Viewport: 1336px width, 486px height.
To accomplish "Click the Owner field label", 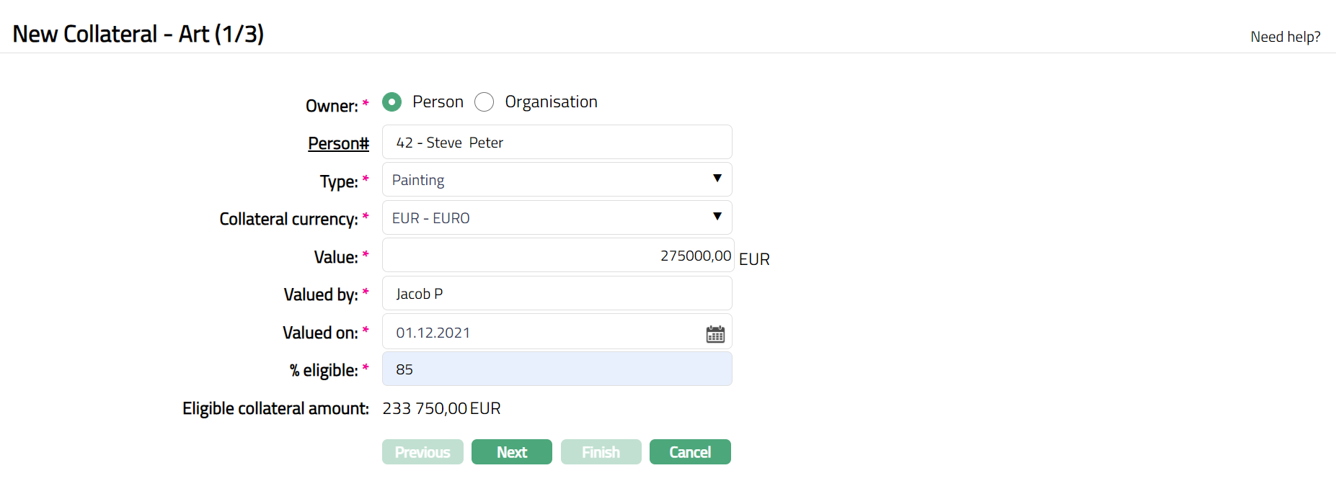I will [332, 106].
